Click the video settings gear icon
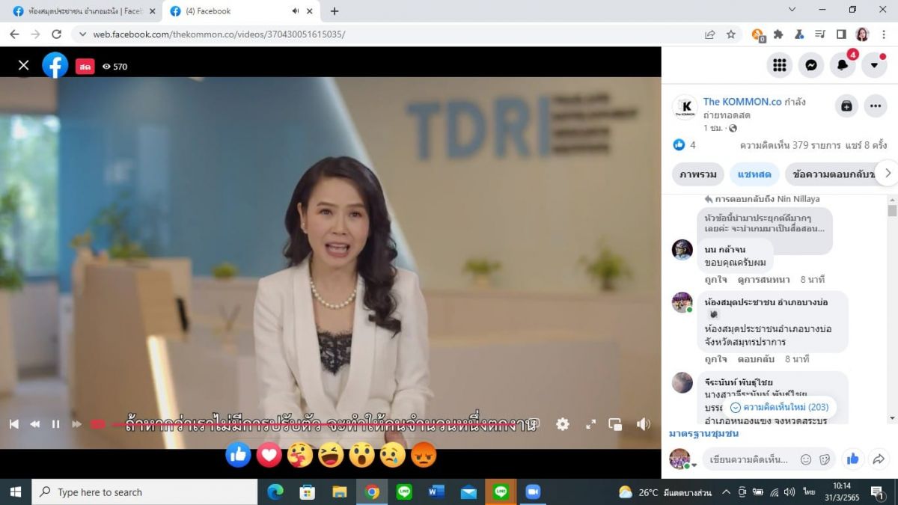The image size is (898, 505). click(563, 424)
